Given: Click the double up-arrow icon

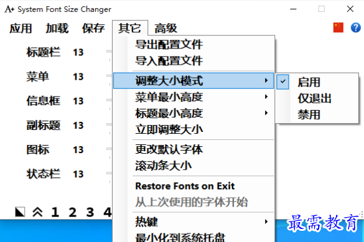Looking at the screenshot, I should coord(37,212).
